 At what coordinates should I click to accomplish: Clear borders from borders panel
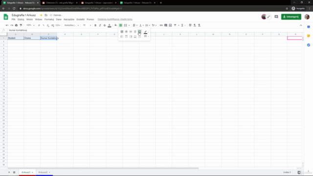(139, 37)
